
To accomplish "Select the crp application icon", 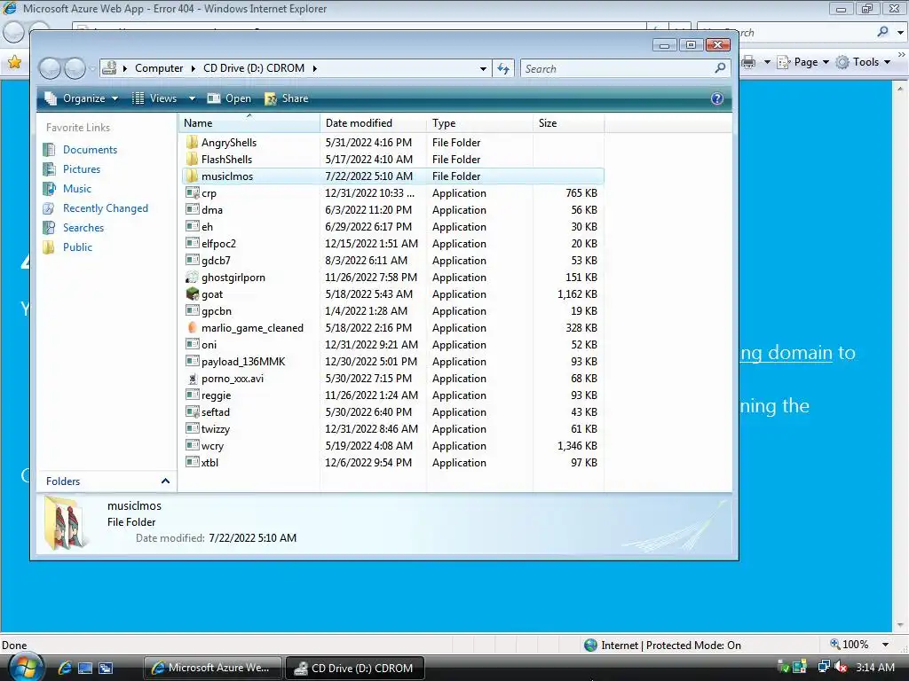I will (x=192, y=192).
